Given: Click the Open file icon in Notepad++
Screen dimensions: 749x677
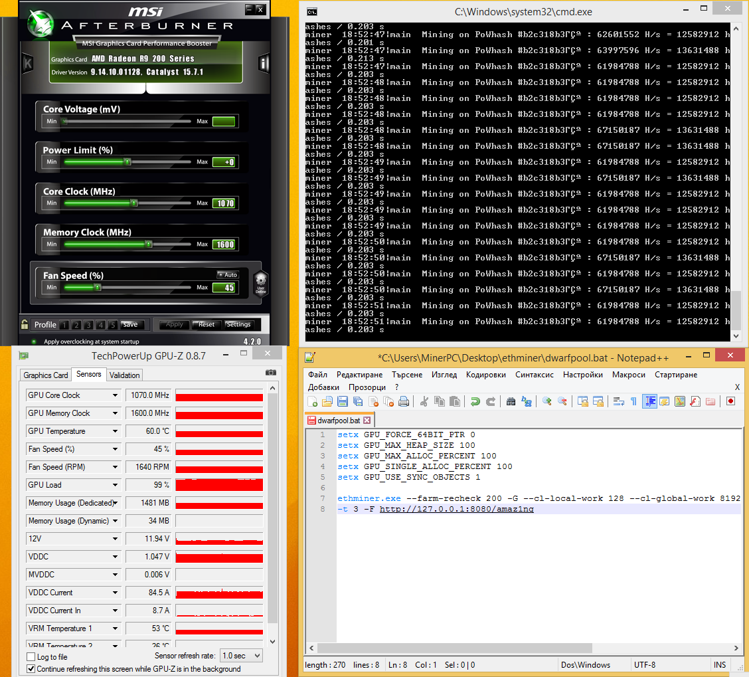Looking at the screenshot, I should coord(327,401).
